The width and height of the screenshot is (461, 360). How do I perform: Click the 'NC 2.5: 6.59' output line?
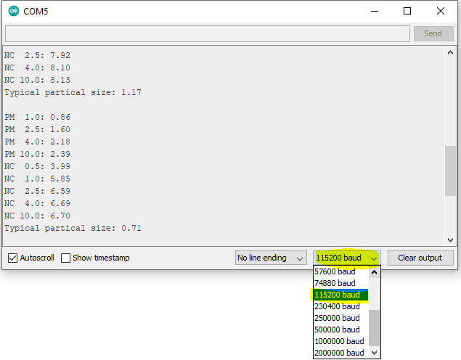click(37, 191)
